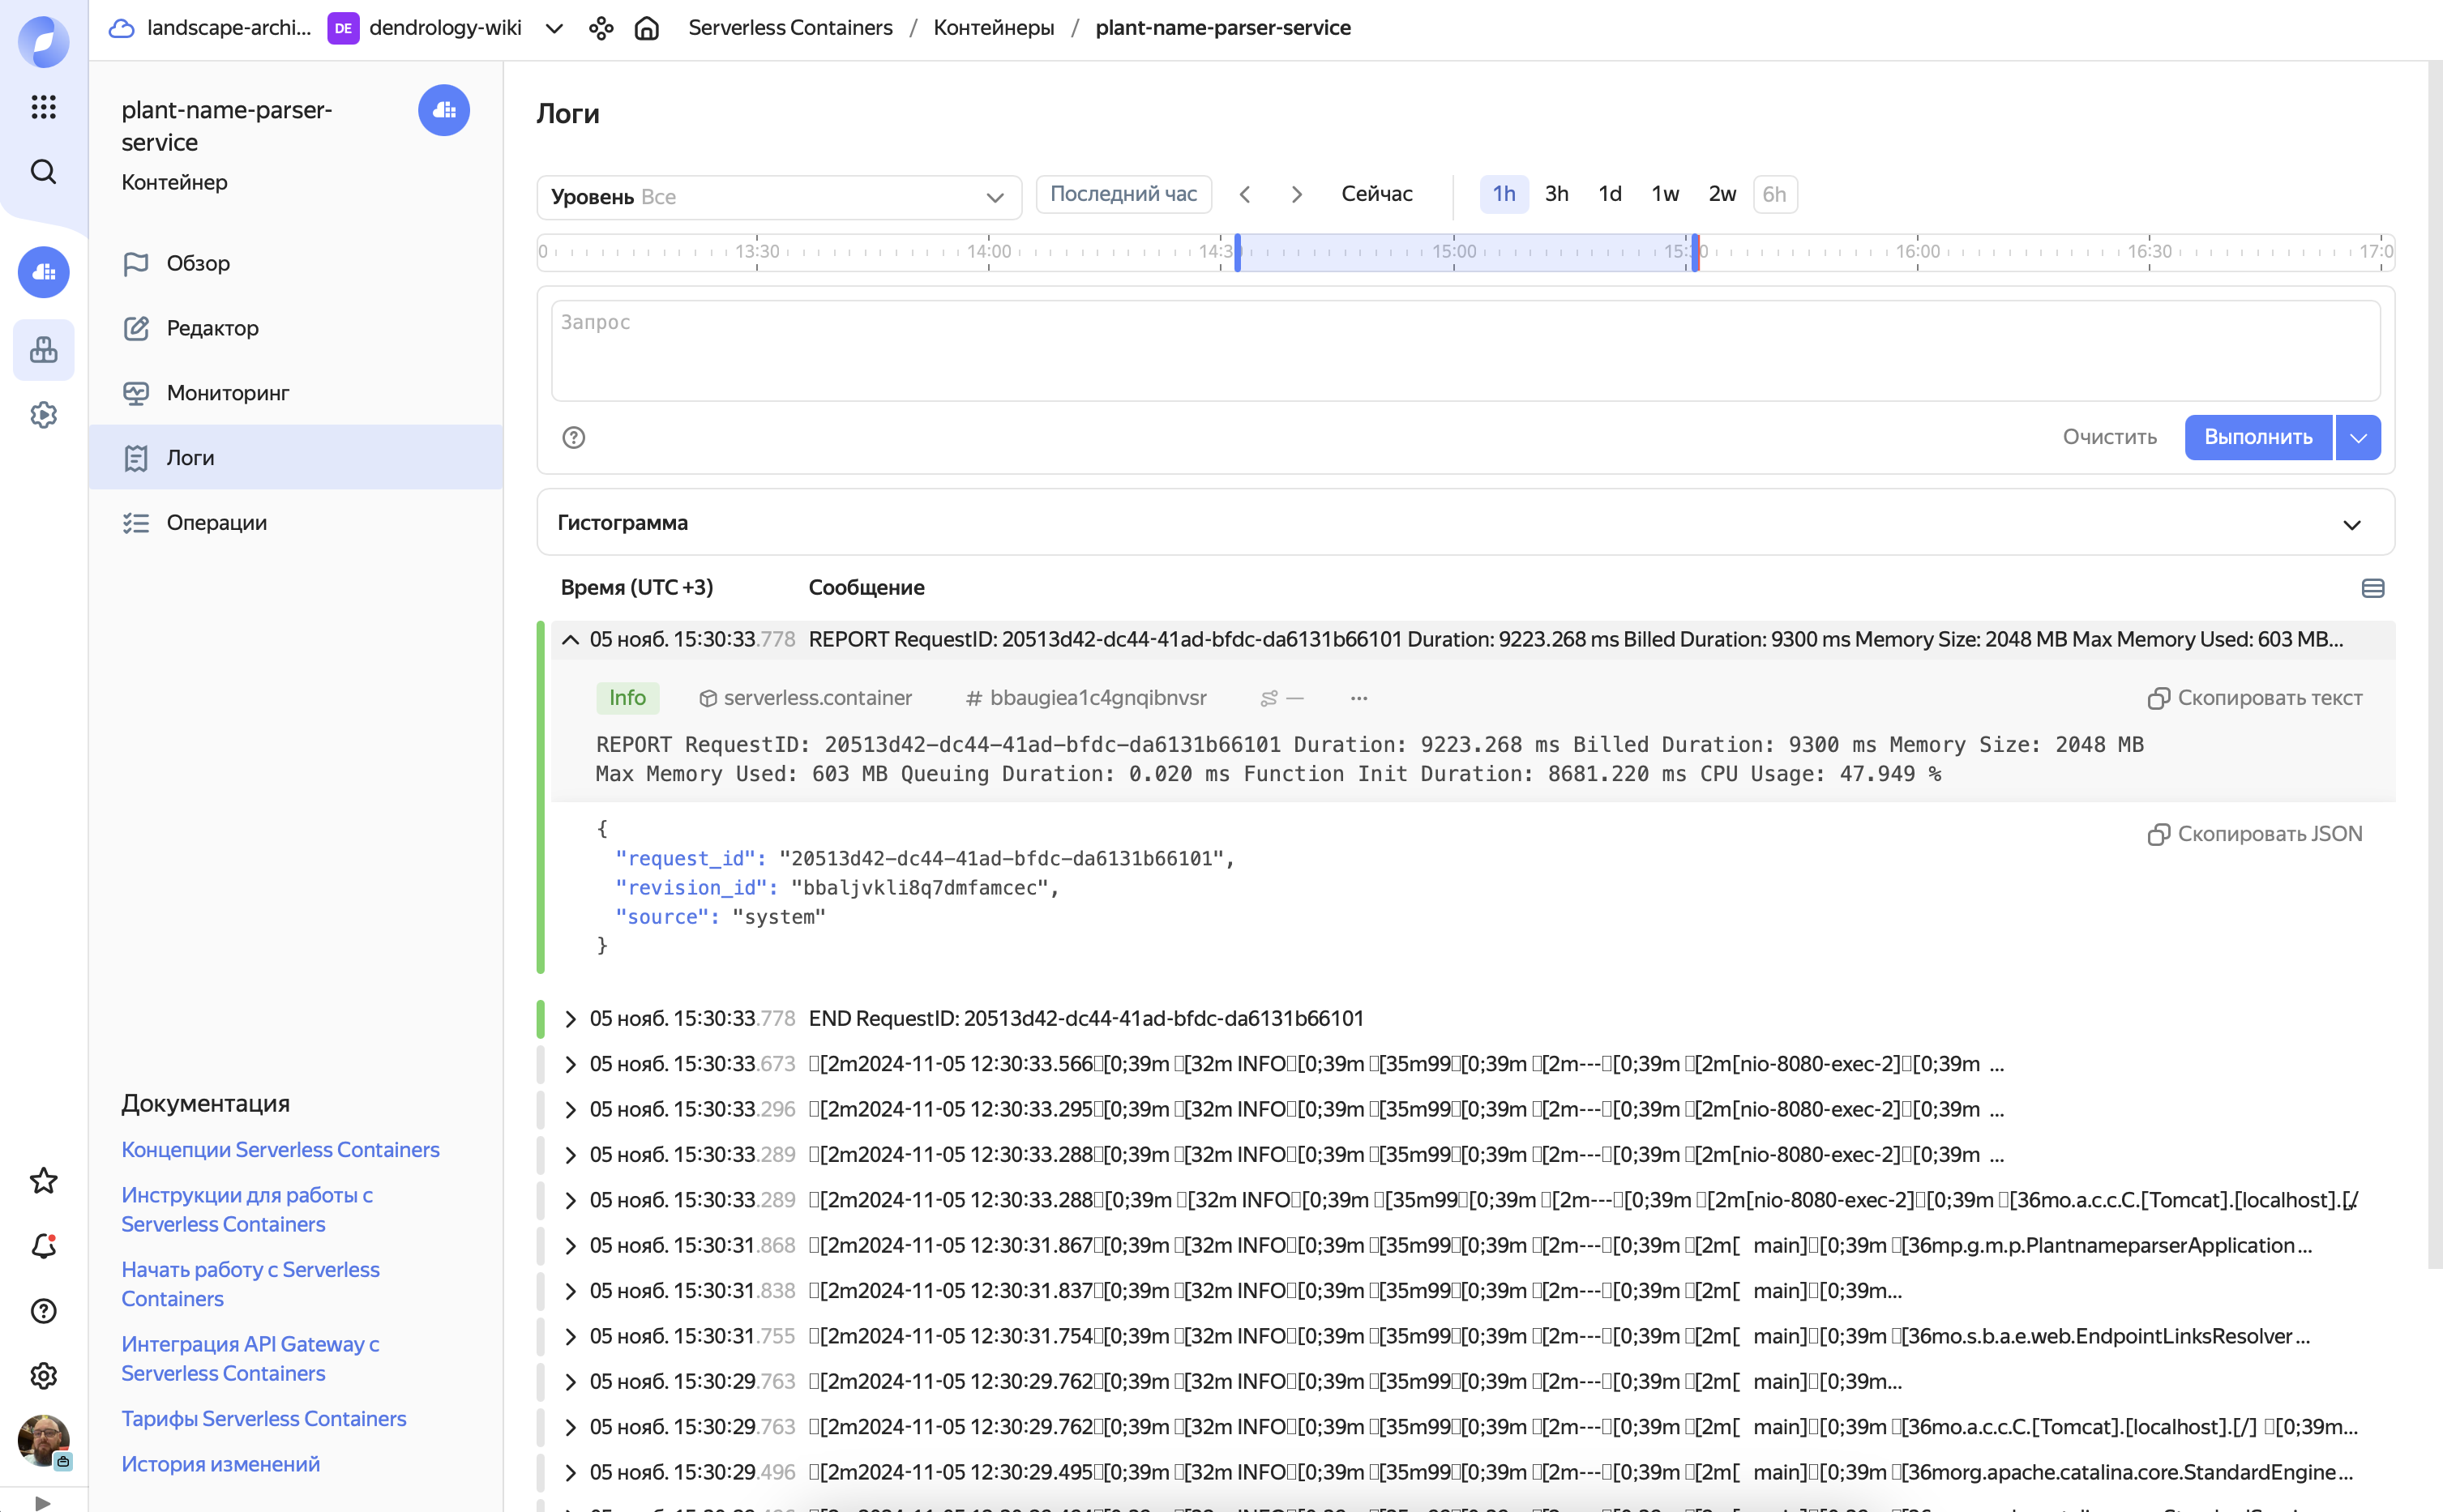Expand the 15:30:31.868 log entry
2443x1512 pixels.
570,1246
